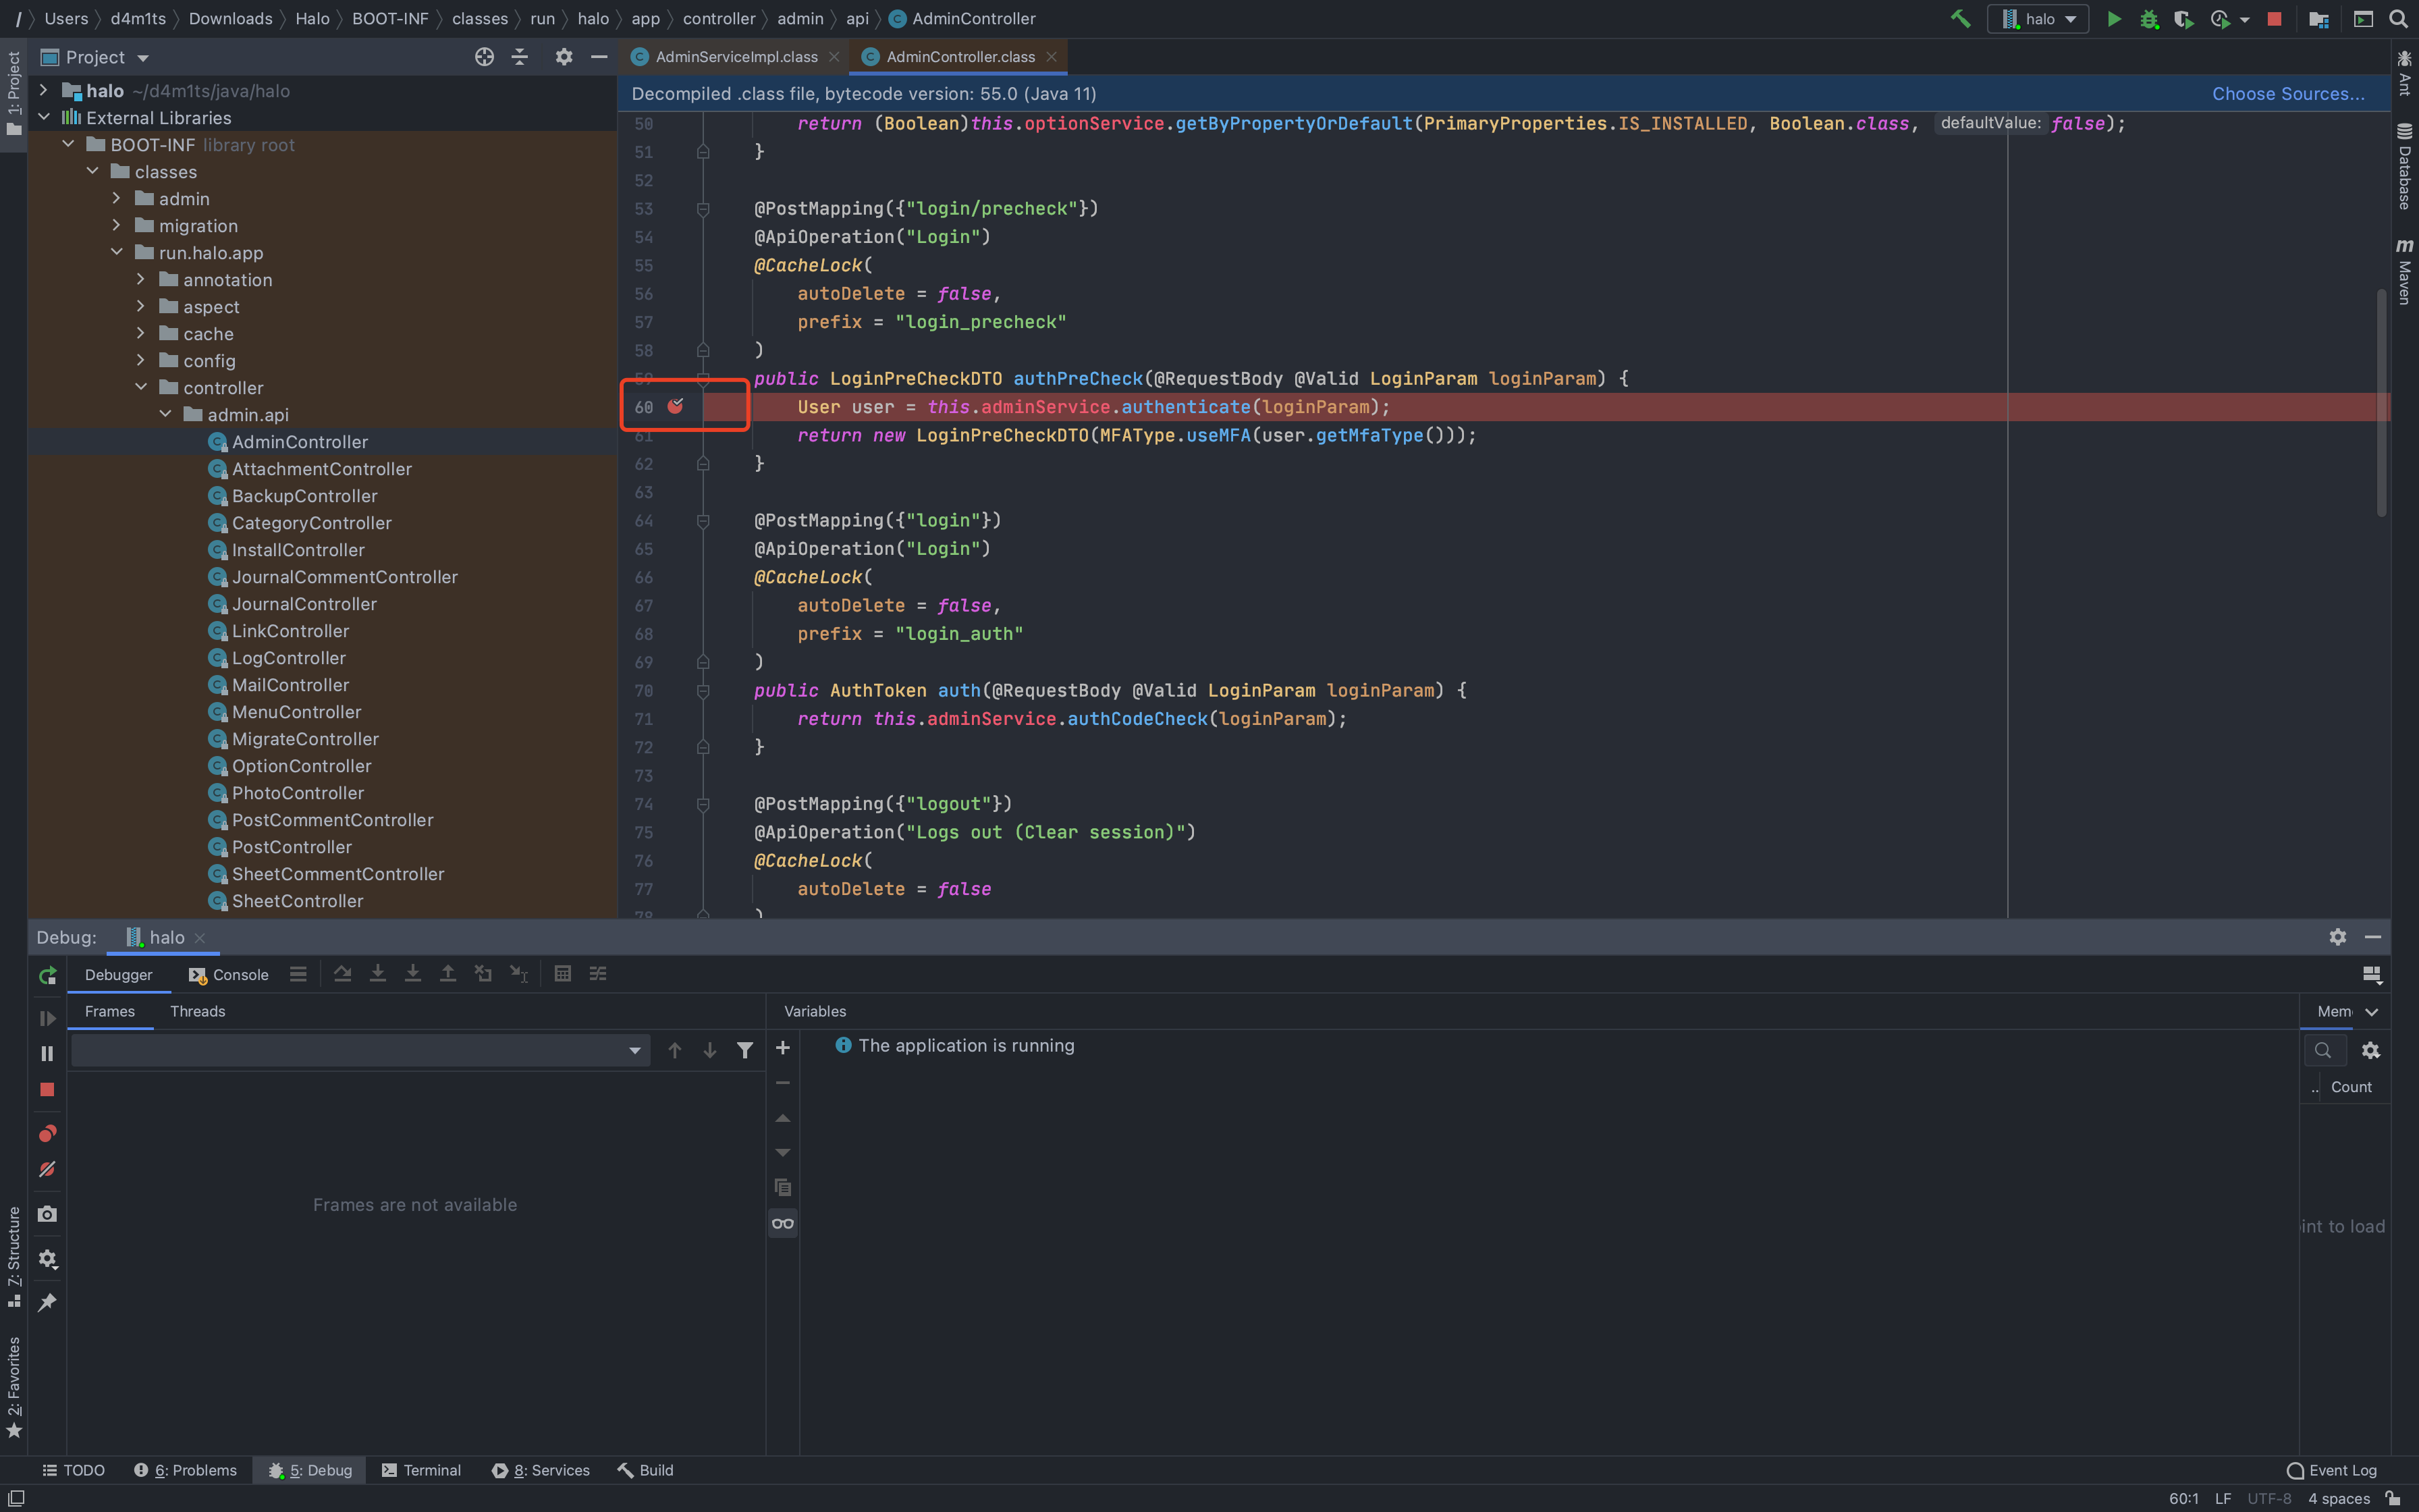Collapse the admin.api package
The image size is (2419, 1512).
coord(165,415)
